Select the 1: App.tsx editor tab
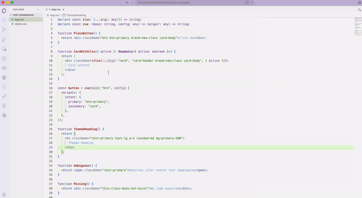The height and width of the screenshot is (198, 362). [x=55, y=10]
